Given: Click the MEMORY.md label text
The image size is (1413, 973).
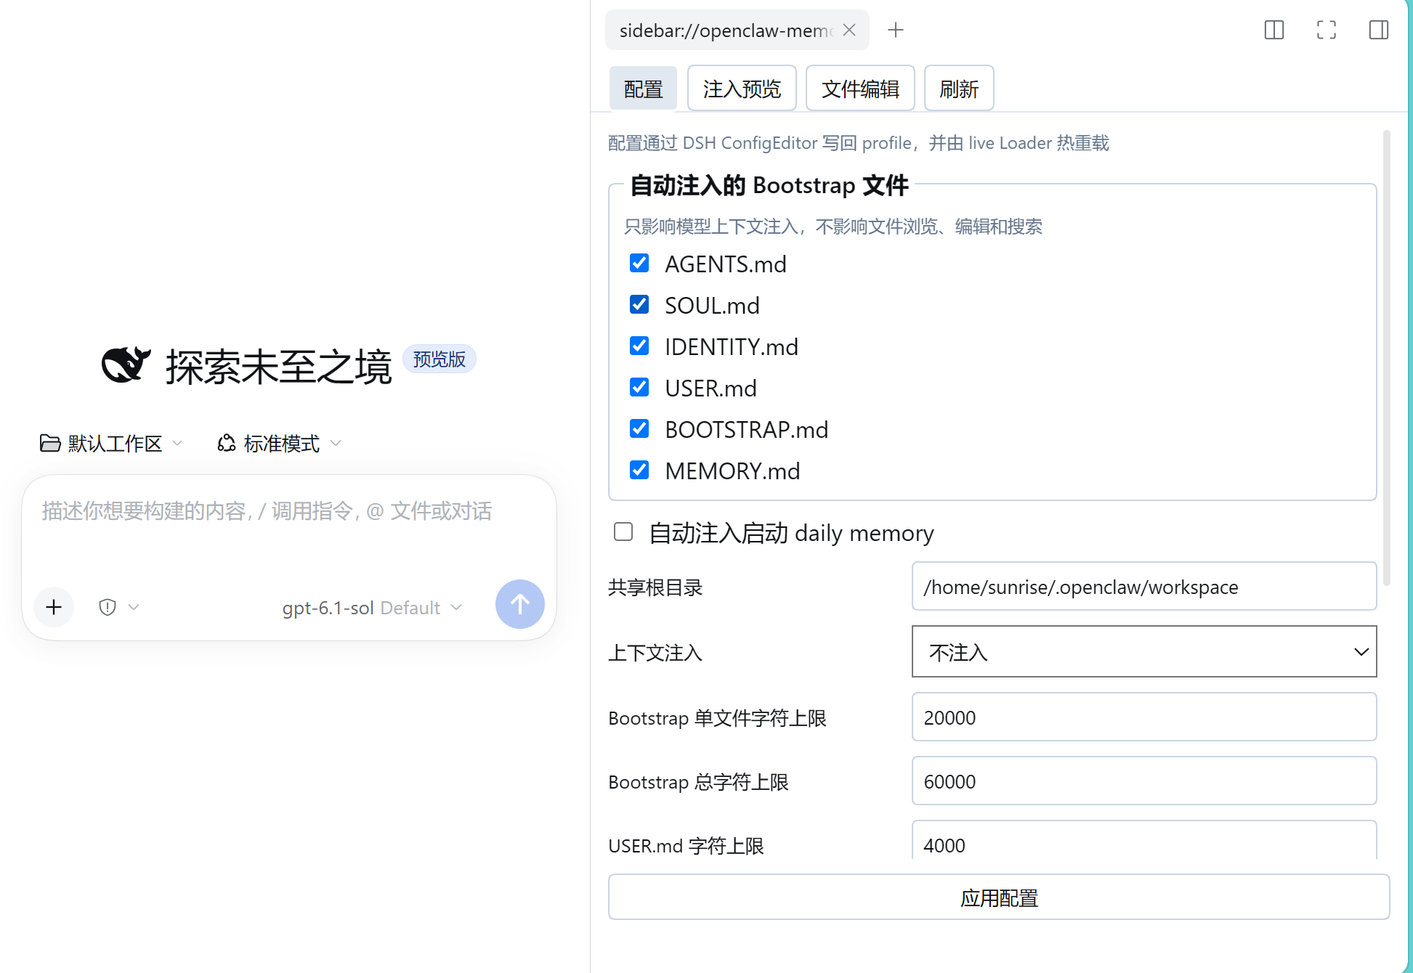Looking at the screenshot, I should [x=732, y=471].
